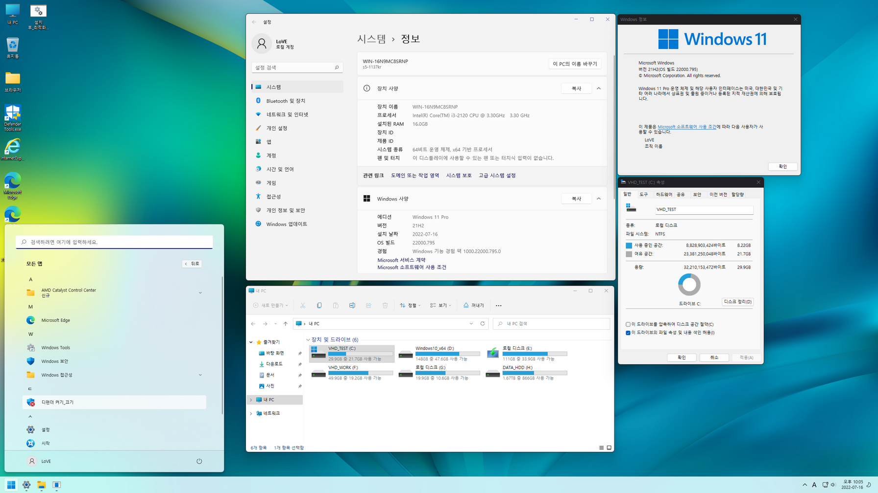Switch to 보안 tab in properties
Screen dimensions: 878x493
click(x=697, y=195)
